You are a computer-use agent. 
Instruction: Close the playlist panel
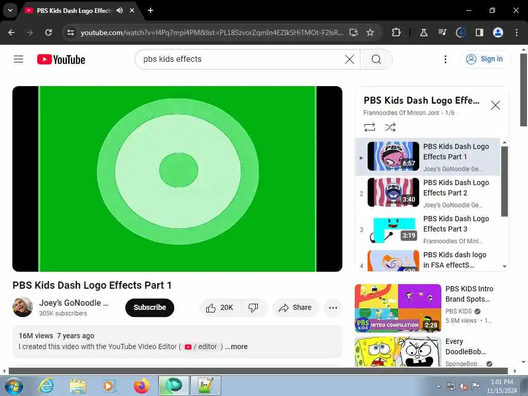pyautogui.click(x=495, y=105)
